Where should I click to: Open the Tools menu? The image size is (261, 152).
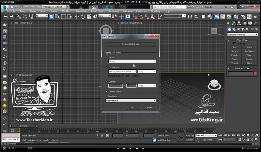23,11
